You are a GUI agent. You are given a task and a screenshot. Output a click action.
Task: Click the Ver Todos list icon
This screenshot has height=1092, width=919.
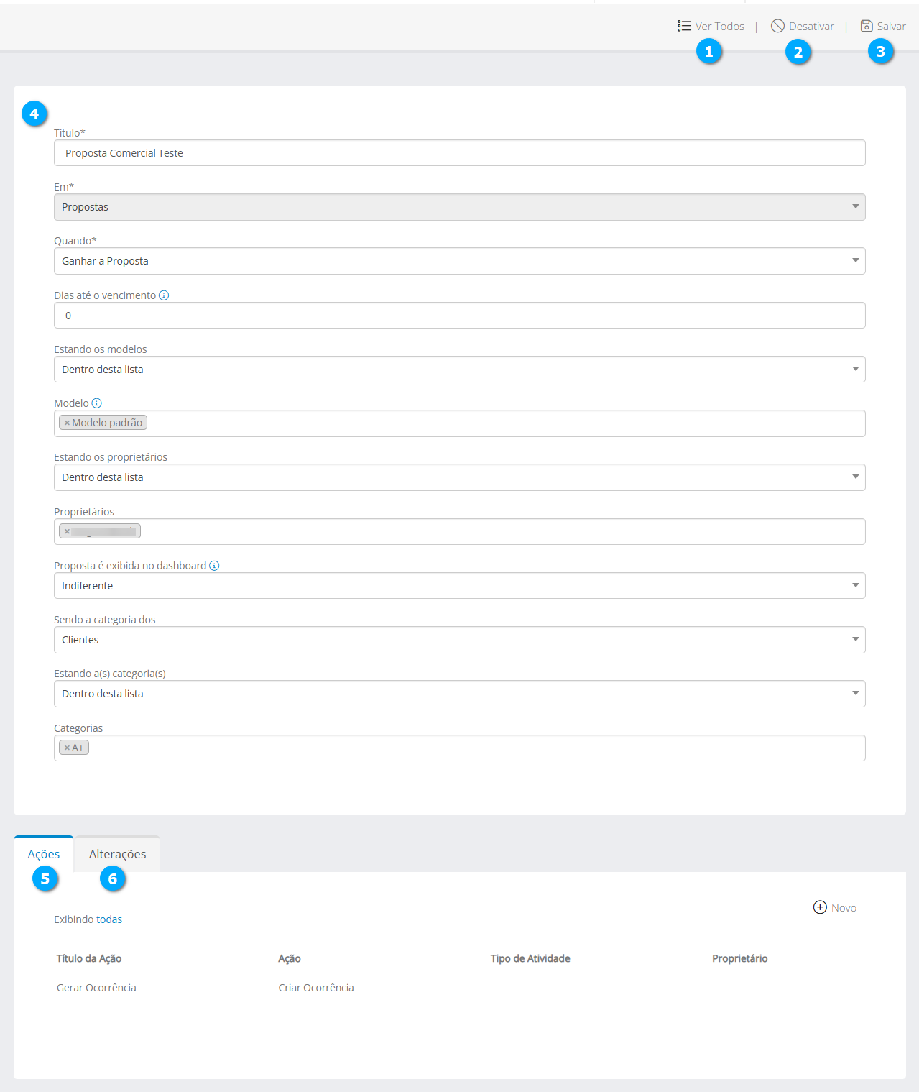(x=684, y=26)
